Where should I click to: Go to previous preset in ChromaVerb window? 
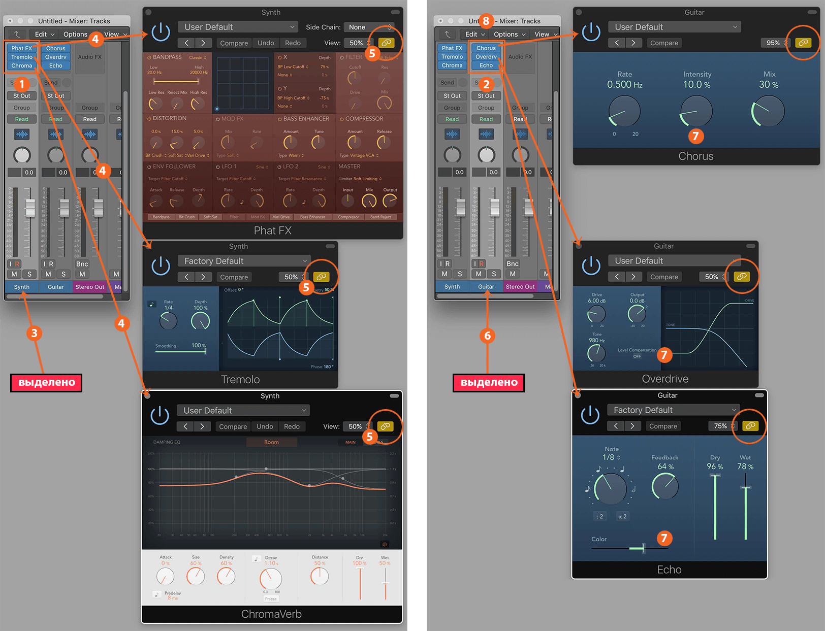185,426
